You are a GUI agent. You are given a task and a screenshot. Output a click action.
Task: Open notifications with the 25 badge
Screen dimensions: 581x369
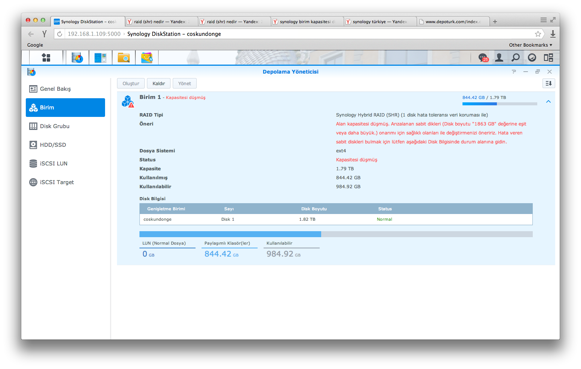[x=483, y=58]
